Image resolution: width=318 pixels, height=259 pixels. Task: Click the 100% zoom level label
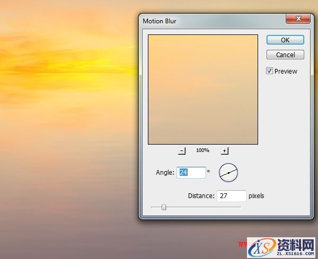(202, 150)
